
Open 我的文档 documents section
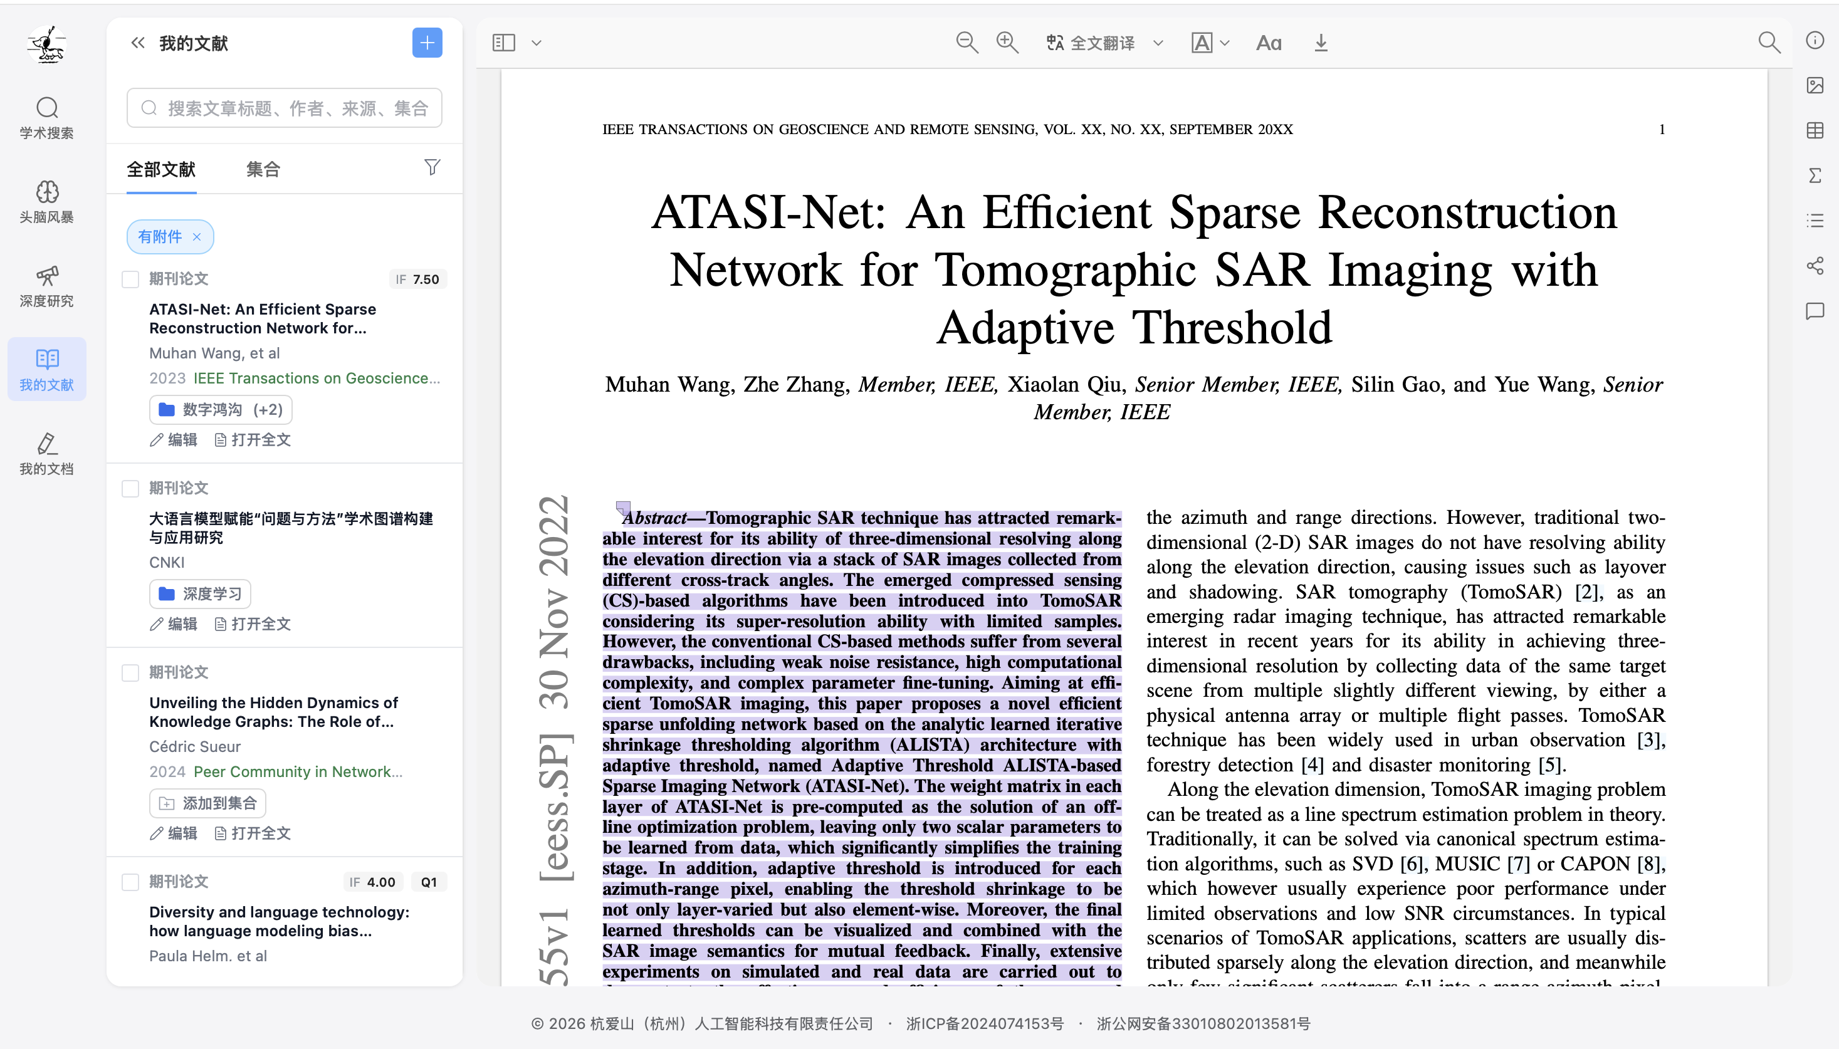47,454
